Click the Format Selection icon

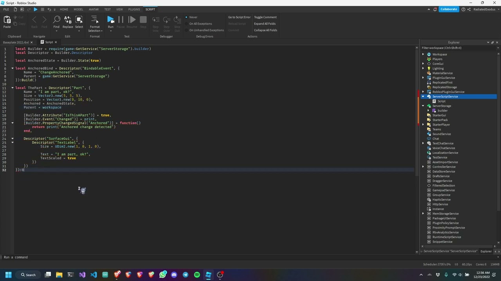[95, 20]
